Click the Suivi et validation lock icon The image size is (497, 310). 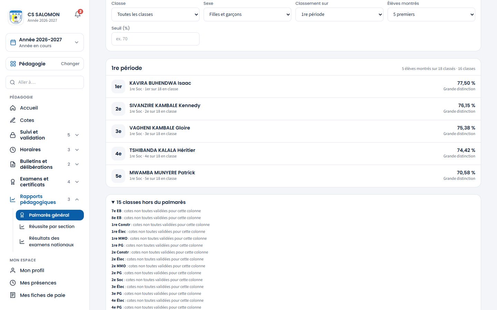click(x=13, y=135)
